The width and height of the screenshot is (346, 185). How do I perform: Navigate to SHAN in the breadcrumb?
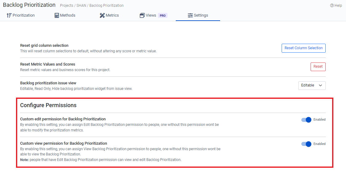pyautogui.click(x=81, y=6)
